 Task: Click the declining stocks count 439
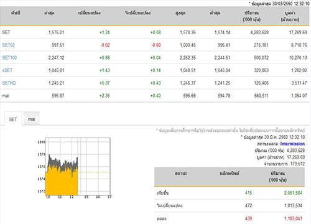click(x=248, y=218)
